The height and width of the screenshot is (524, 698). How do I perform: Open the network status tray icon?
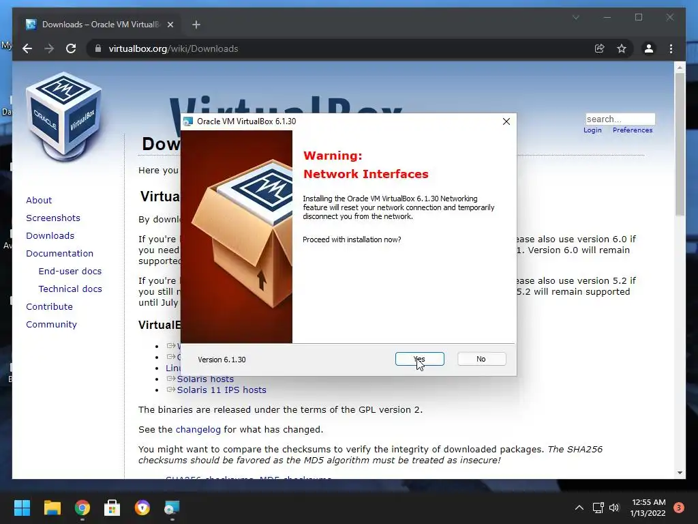pos(598,508)
